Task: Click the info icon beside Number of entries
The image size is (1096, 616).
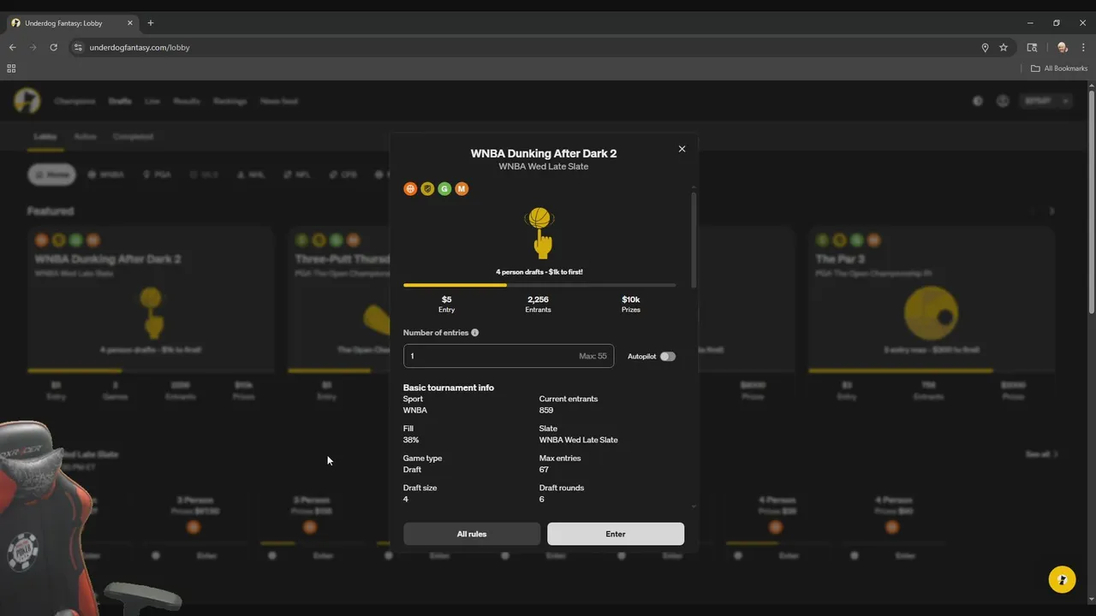Action: click(475, 333)
